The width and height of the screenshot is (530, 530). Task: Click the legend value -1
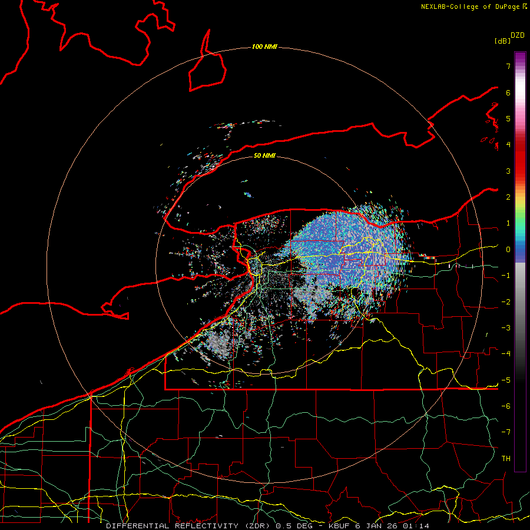pos(506,276)
